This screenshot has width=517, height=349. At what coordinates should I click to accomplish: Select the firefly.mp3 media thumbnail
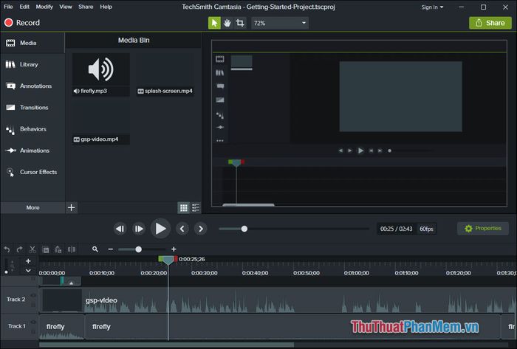101,75
